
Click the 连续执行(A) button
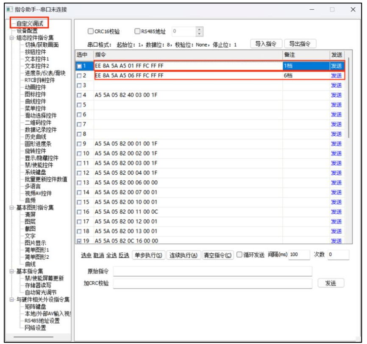click(184, 255)
